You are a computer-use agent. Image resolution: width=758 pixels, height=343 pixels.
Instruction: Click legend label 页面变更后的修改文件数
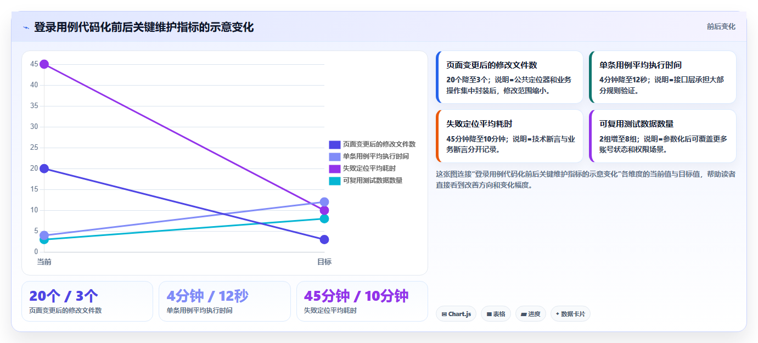pos(379,144)
